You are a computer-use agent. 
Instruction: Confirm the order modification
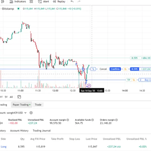[115, 69]
